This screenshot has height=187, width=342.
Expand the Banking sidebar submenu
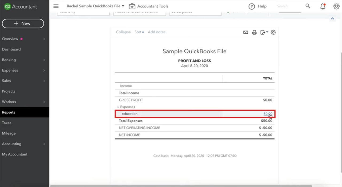click(x=44, y=60)
